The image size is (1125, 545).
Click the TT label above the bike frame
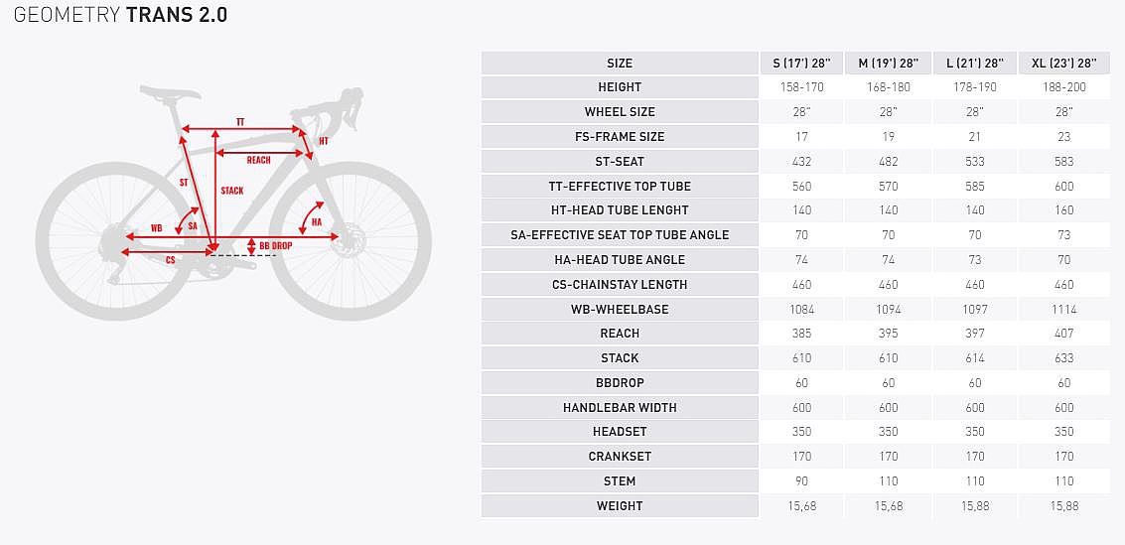240,121
